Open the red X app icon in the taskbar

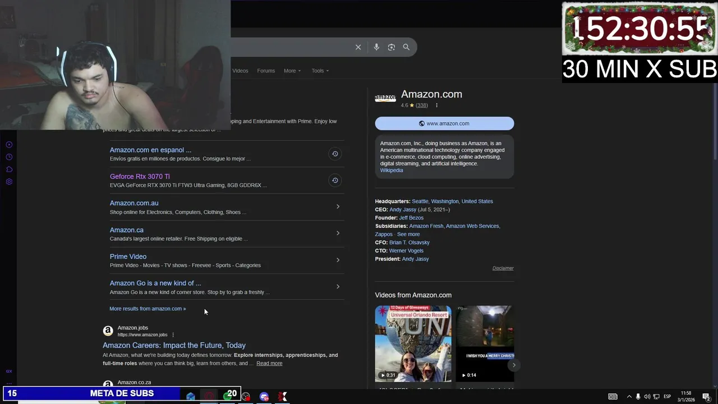283,397
